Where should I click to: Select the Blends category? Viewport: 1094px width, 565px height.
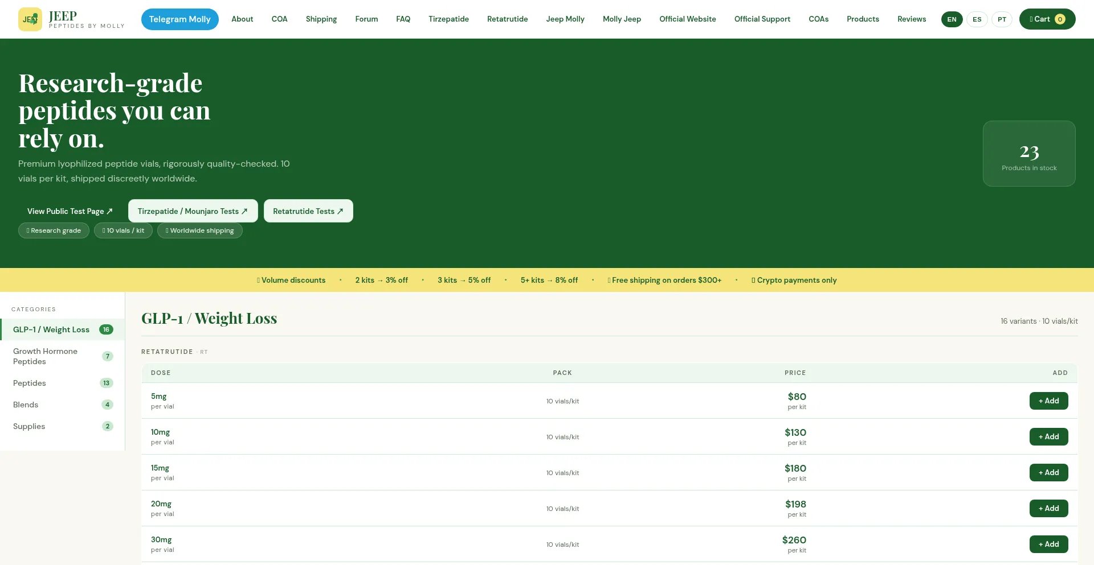coord(63,405)
